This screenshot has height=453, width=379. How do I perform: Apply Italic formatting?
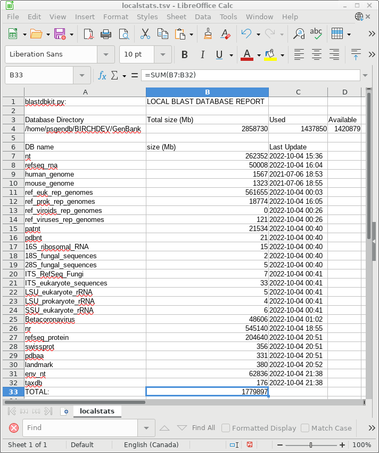point(202,54)
